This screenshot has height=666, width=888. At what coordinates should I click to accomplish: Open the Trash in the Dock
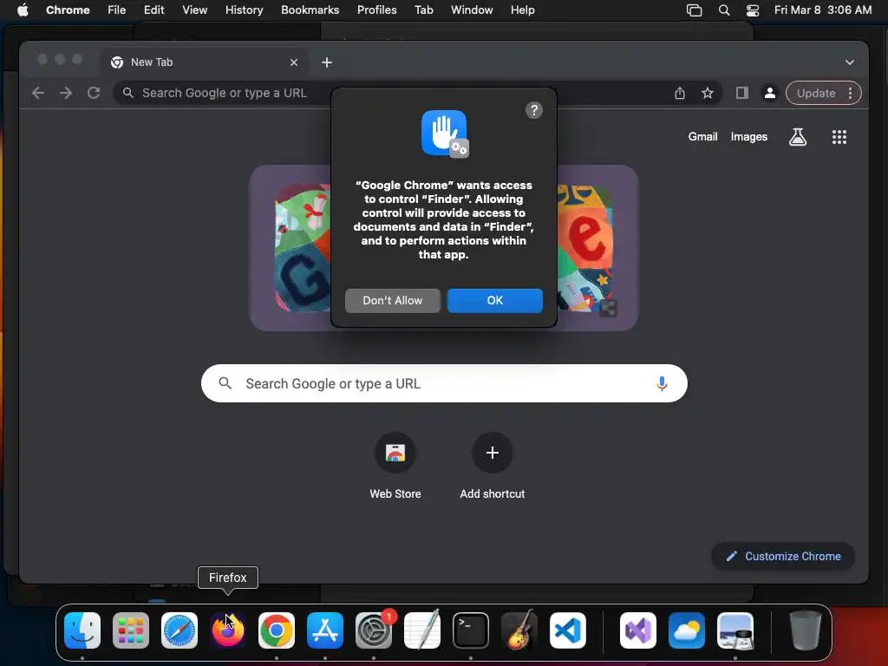tap(806, 630)
